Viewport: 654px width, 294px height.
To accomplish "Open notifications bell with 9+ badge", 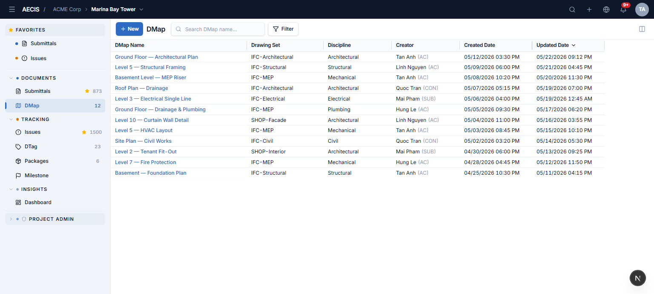I will [623, 9].
